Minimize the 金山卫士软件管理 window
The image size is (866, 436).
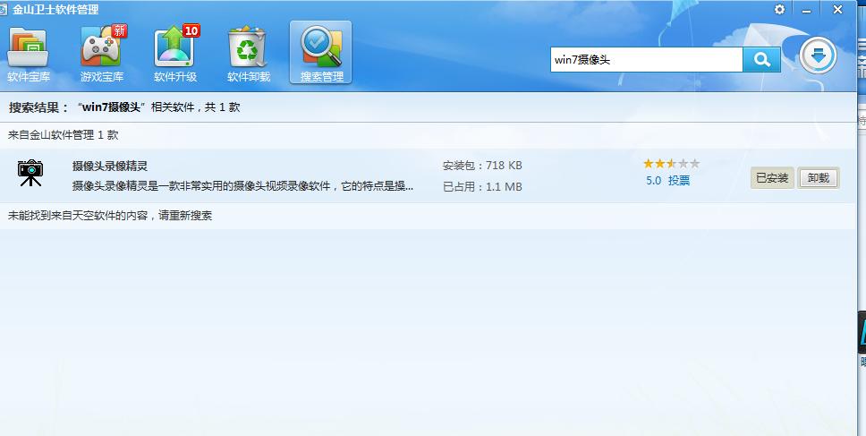[x=806, y=10]
